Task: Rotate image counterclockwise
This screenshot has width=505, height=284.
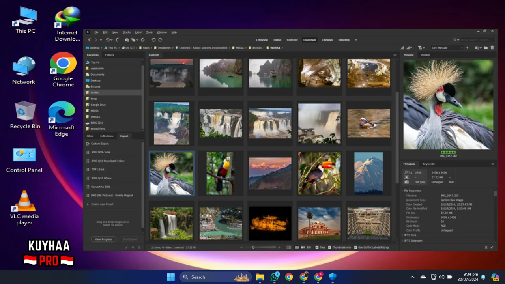Action: (153, 40)
